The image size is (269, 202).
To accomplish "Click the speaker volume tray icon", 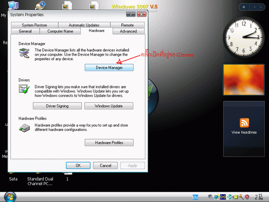I will [x=210, y=197].
